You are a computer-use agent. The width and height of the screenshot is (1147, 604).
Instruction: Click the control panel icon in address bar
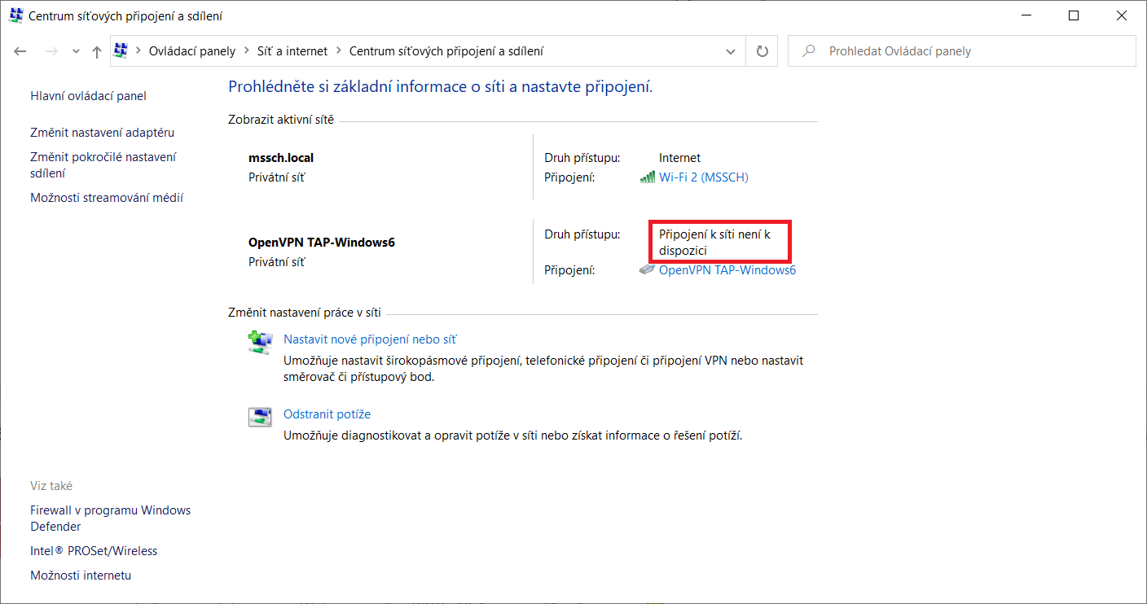click(121, 50)
